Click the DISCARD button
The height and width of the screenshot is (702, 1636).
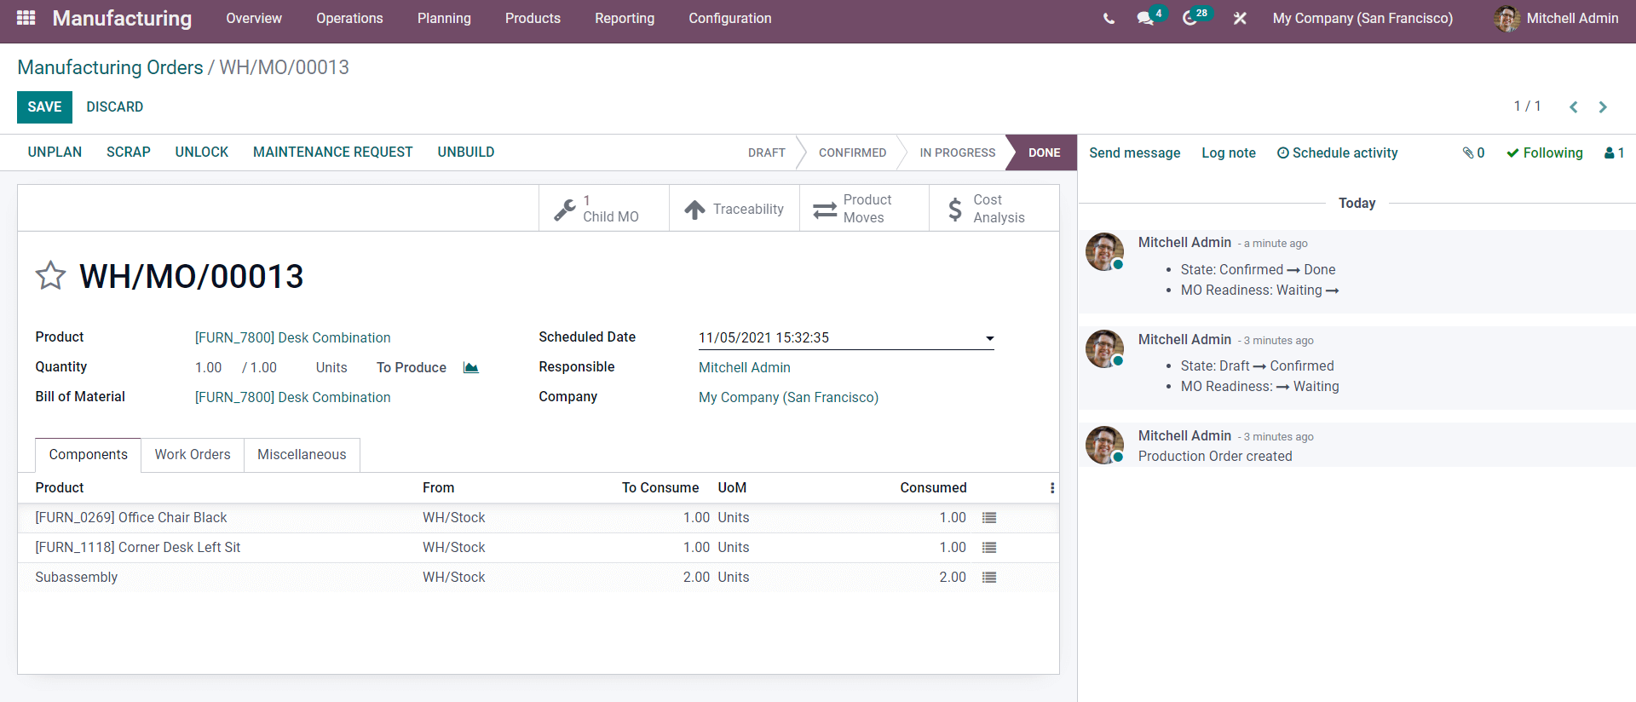coord(115,107)
